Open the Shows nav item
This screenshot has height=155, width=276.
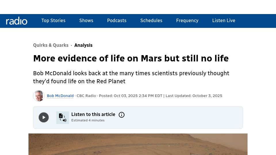(x=86, y=21)
